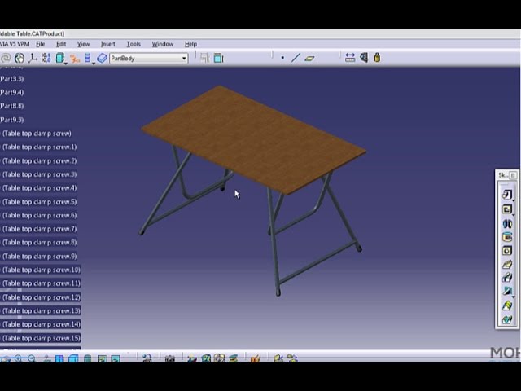
Task: Click the Measure Inertia icon
Action: [x=377, y=58]
